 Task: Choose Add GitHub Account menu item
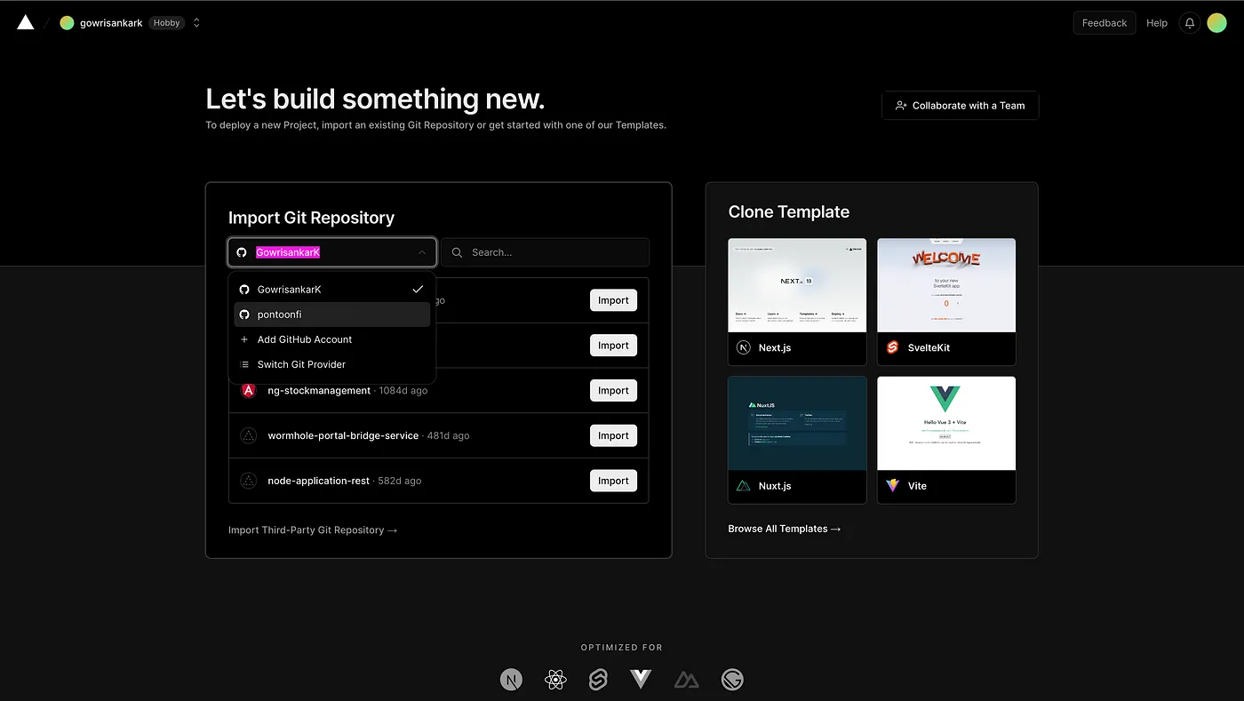332,339
